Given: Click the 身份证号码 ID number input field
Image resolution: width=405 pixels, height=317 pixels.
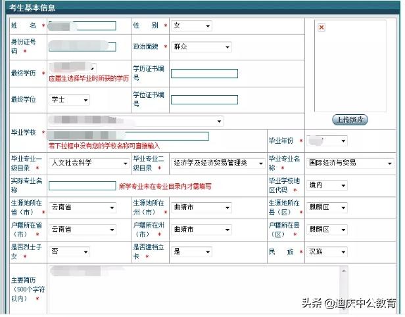Looking at the screenshot, I should [82, 47].
